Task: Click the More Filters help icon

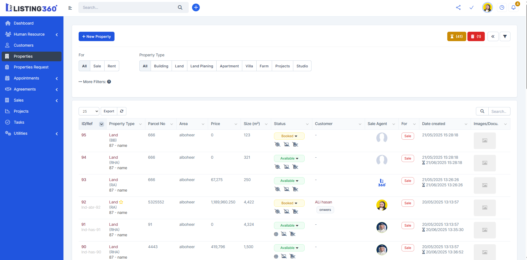Action: tap(109, 82)
